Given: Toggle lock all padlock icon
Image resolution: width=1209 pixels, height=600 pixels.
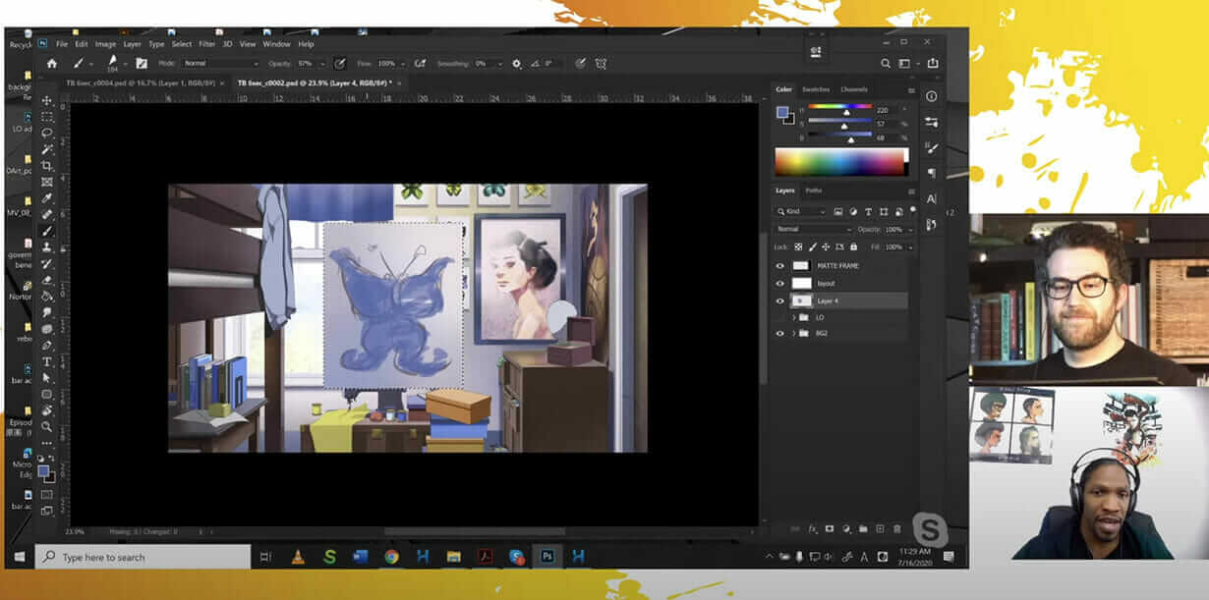Looking at the screenshot, I should point(853,246).
